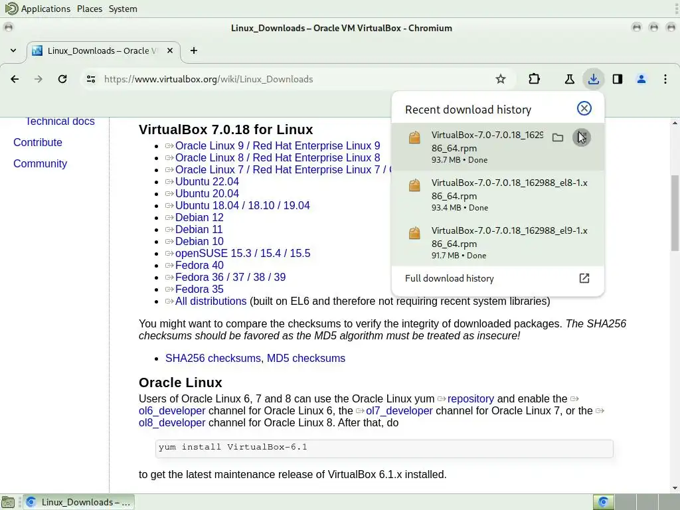
Task: Open the Chromium three-dot menu
Action: click(x=665, y=79)
